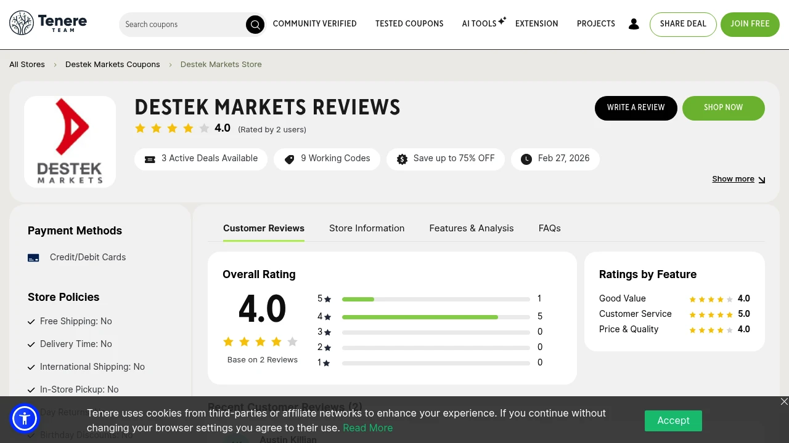Click the Show more arrow icon
789x443 pixels.
762,180
